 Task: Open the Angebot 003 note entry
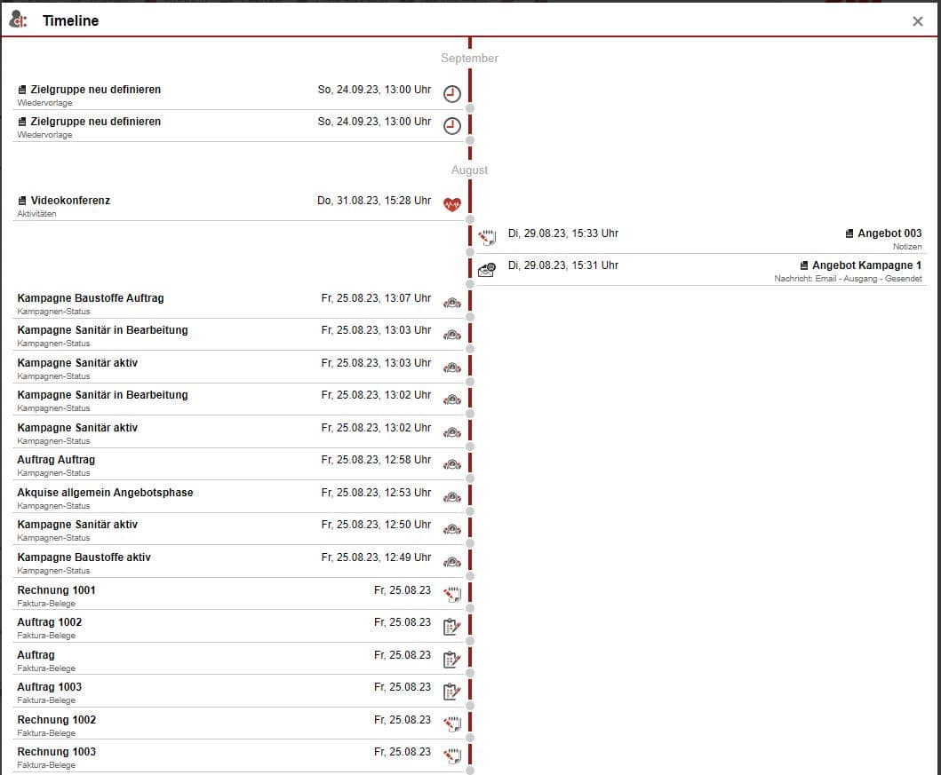(x=889, y=233)
